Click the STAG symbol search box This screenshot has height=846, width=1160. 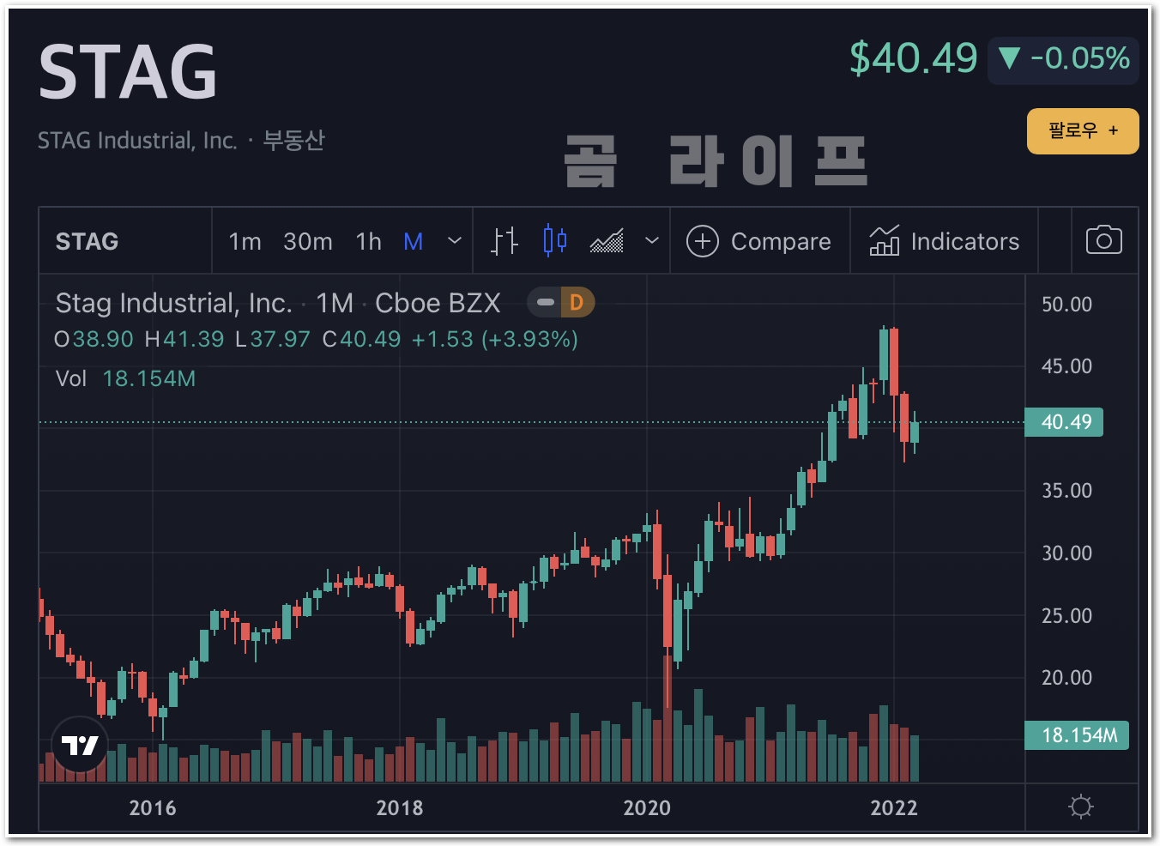pyautogui.click(x=125, y=241)
